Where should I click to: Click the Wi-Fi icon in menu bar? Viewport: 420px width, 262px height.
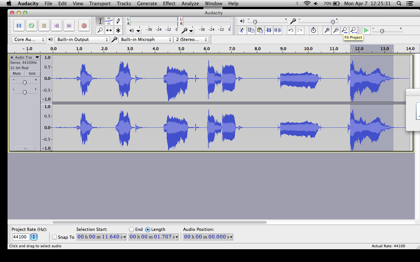point(307,4)
